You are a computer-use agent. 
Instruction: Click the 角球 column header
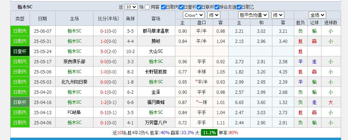[x=131, y=19]
